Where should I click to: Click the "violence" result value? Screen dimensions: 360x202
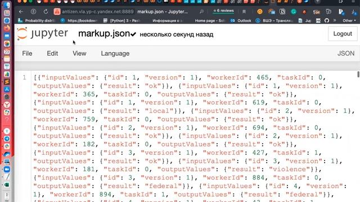click(289, 169)
